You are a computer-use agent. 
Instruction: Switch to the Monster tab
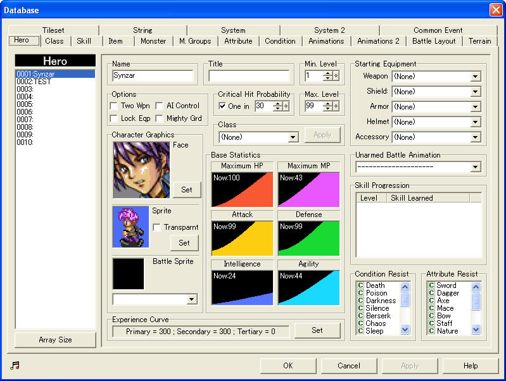(153, 41)
